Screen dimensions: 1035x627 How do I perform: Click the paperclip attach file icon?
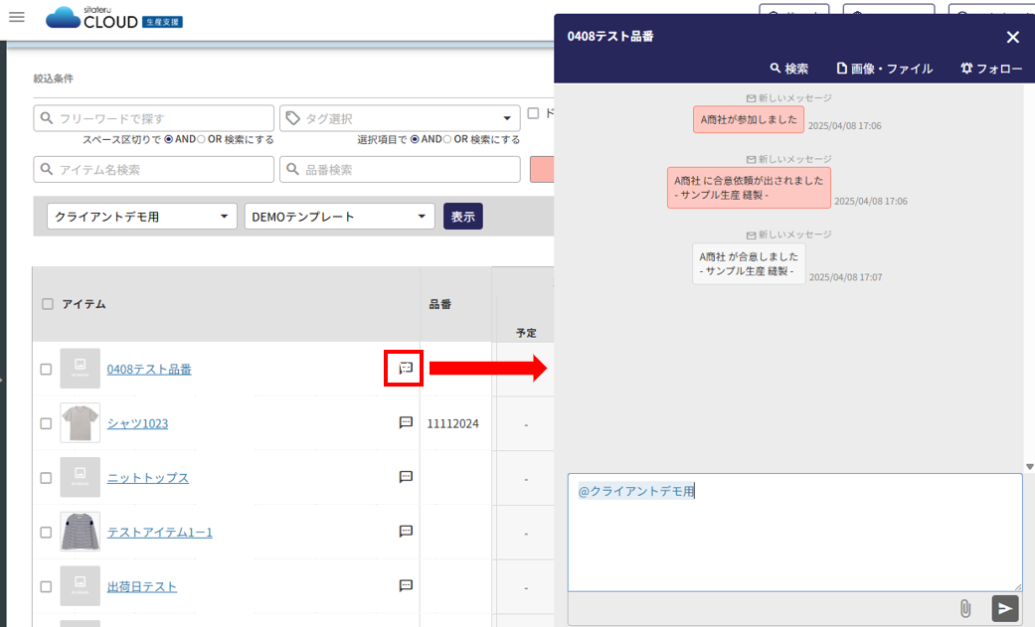pos(964,608)
